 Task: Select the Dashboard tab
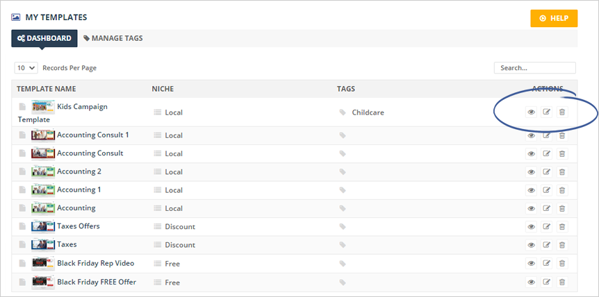coord(44,38)
